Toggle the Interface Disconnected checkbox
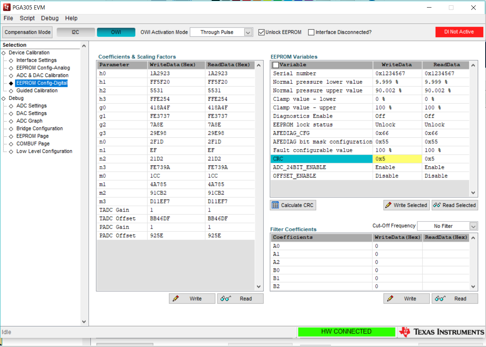This screenshot has width=486, height=347. pyautogui.click(x=311, y=32)
